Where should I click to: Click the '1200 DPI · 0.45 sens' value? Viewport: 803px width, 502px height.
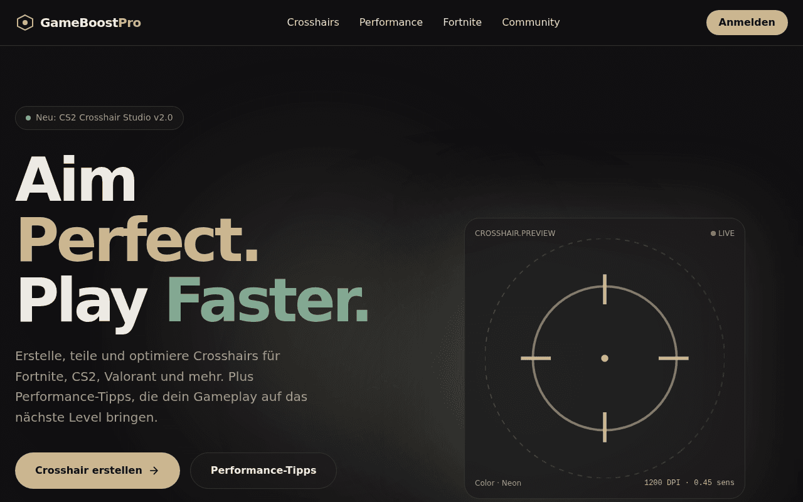pos(689,483)
